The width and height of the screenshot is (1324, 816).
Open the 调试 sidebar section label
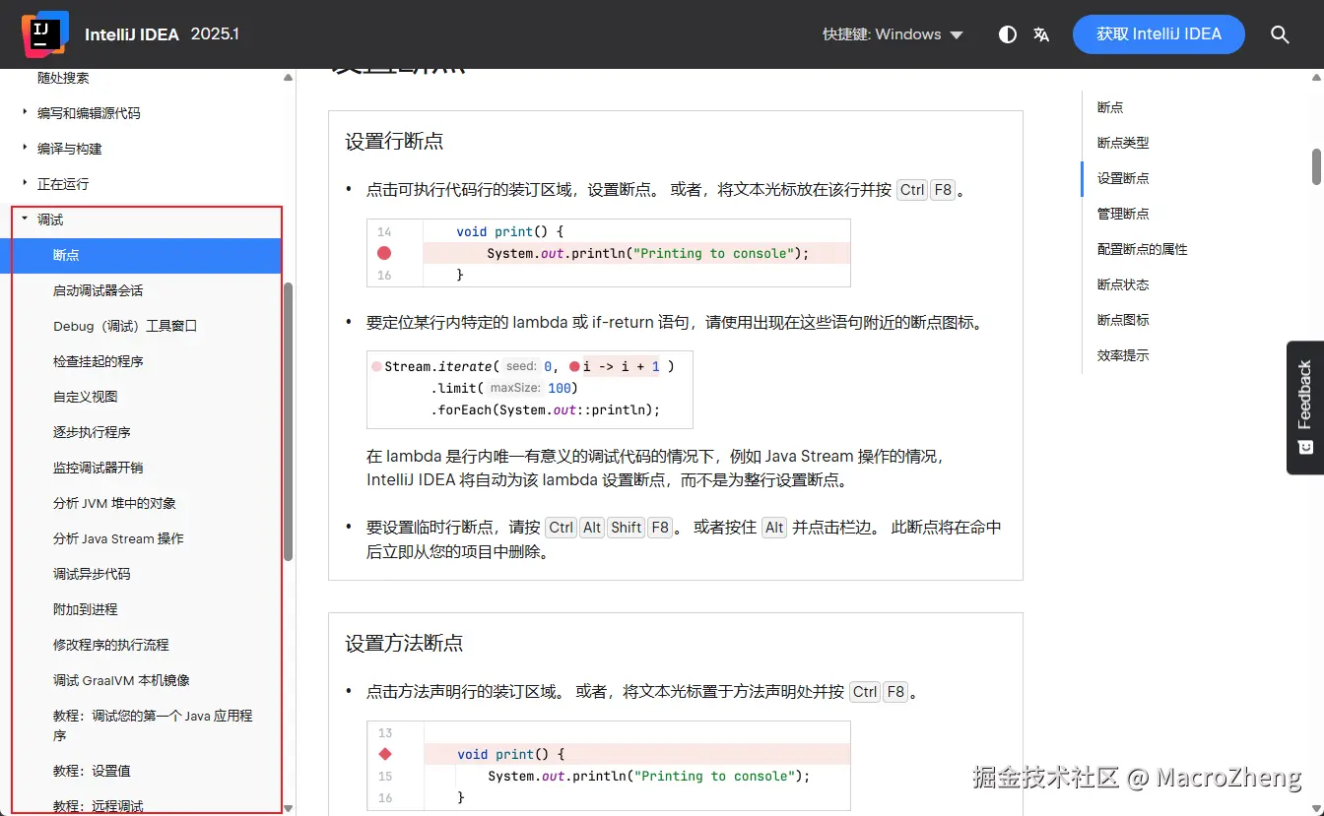click(50, 220)
